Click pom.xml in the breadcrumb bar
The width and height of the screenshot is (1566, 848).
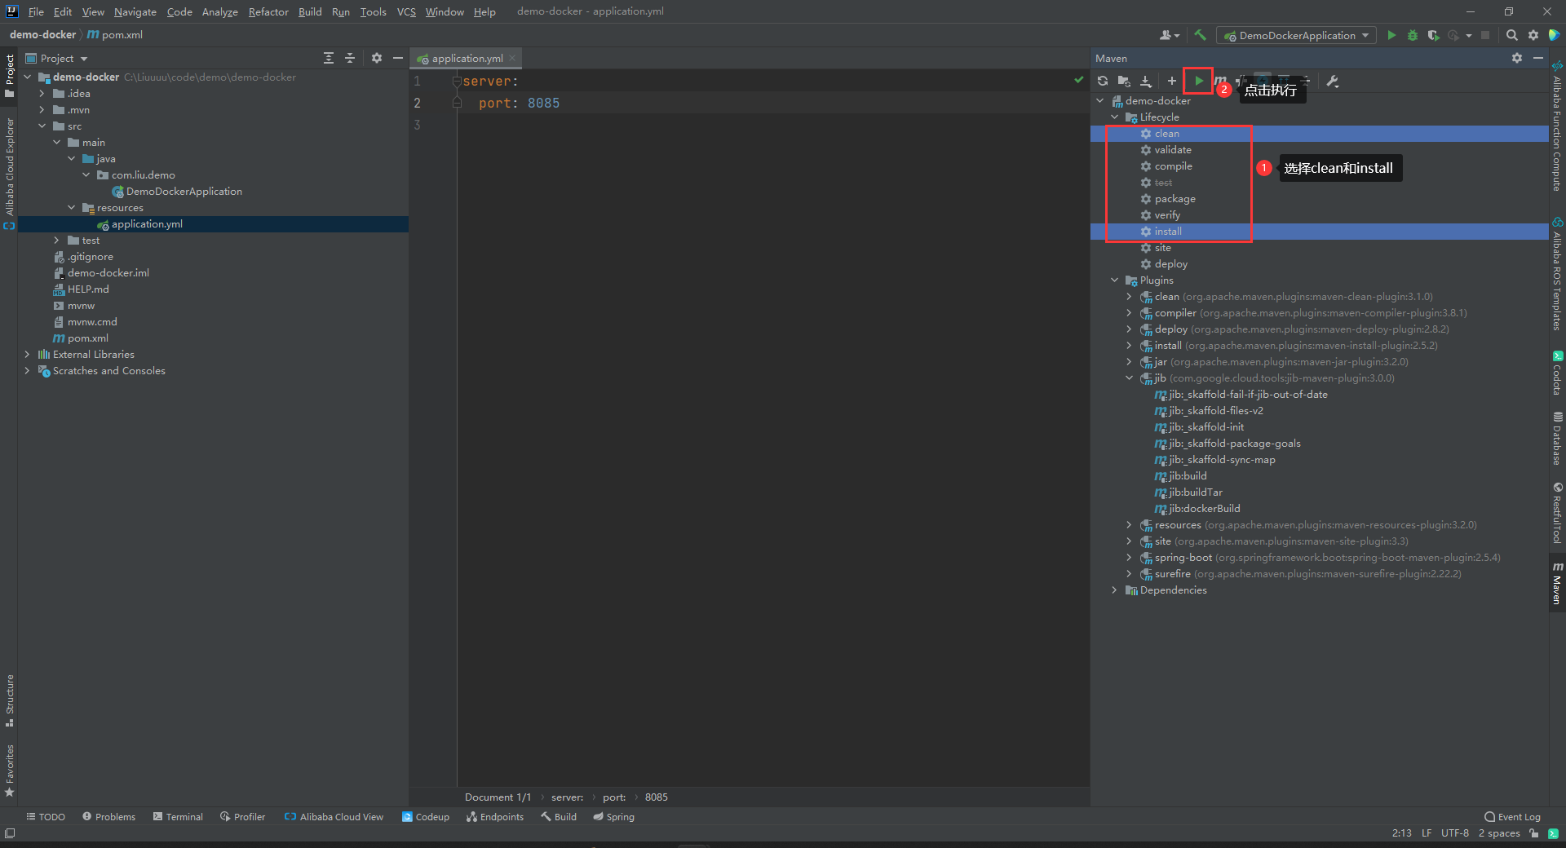pos(115,35)
